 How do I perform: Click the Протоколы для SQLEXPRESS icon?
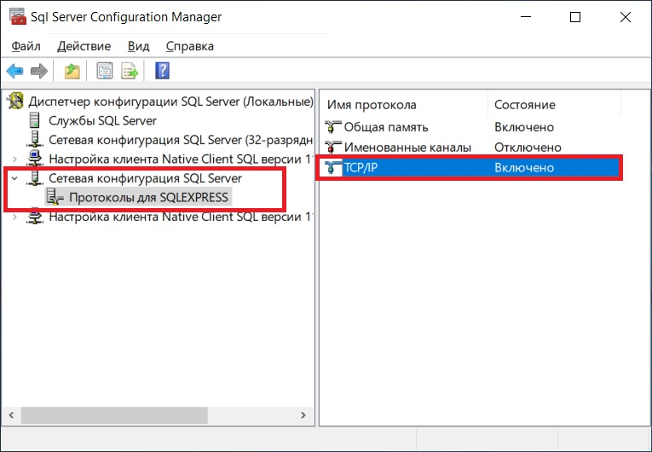[55, 197]
